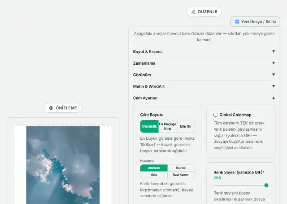Select Otomatik output size option
The image size is (287, 204).
(149, 126)
